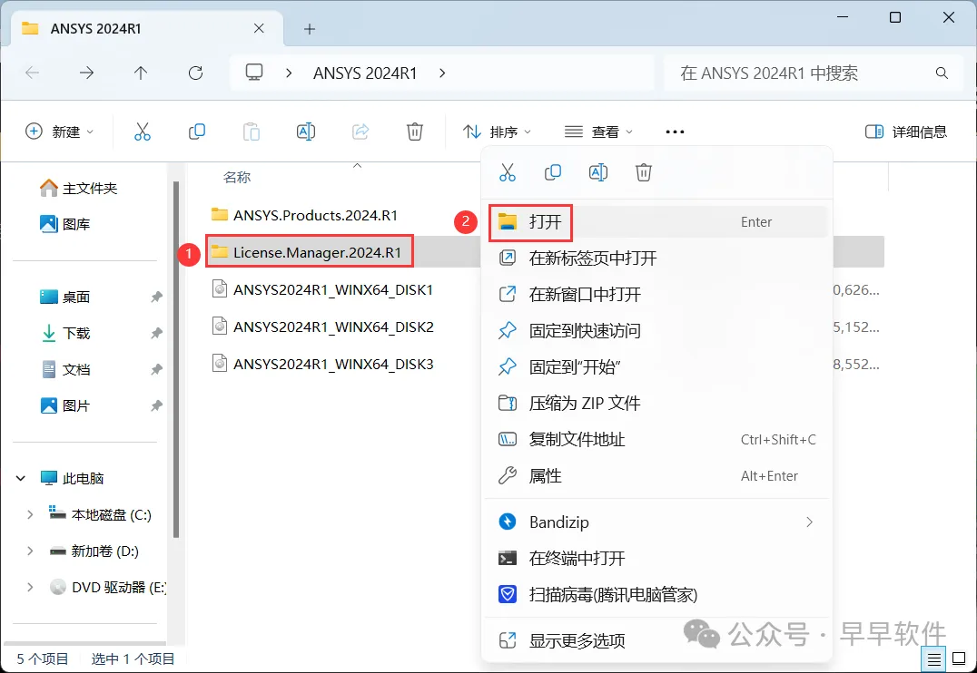The image size is (977, 673).
Task: Select Pin to Quick access
Action: pos(657,330)
